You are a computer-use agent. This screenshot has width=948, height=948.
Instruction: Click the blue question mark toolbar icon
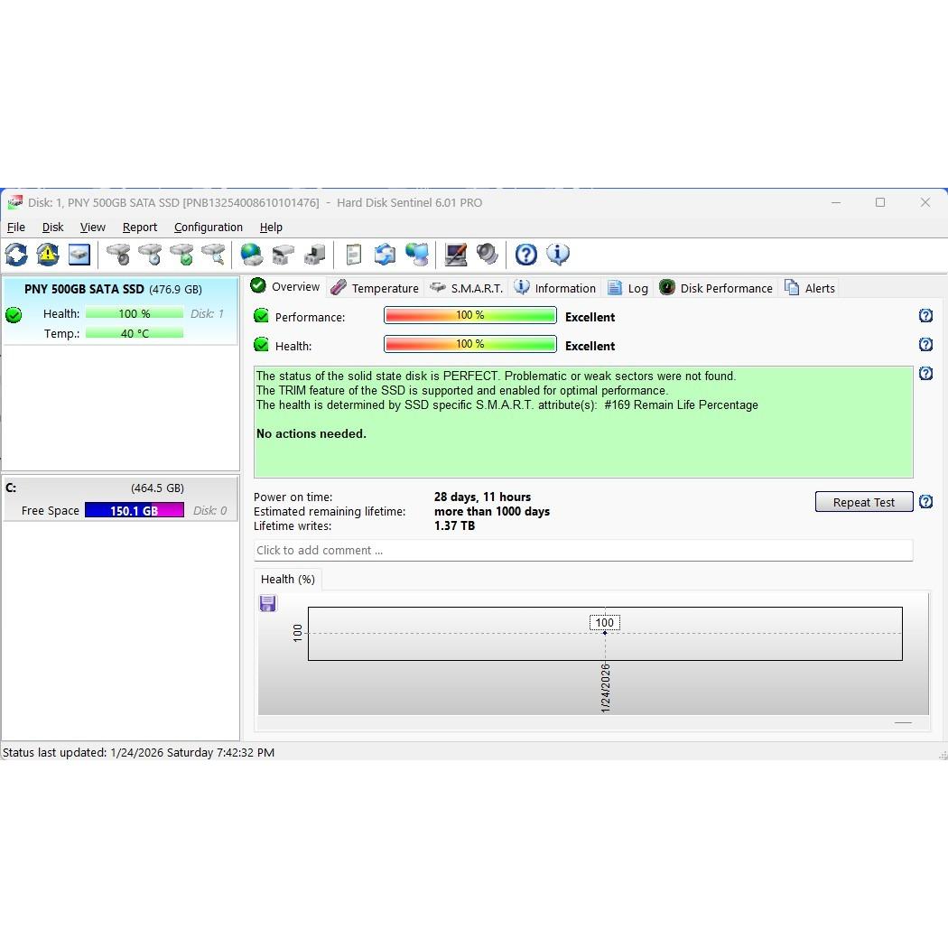coord(526,255)
